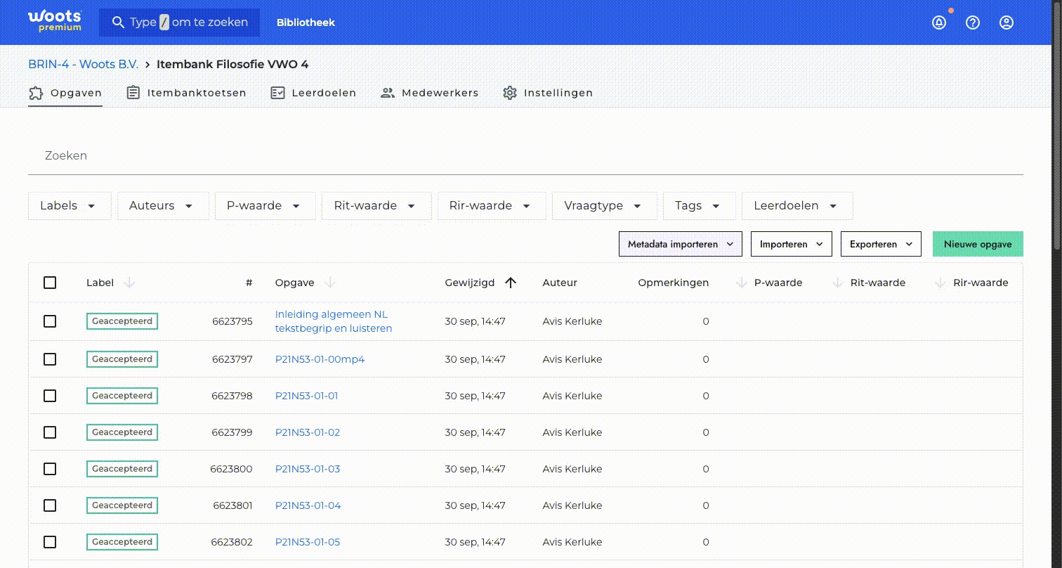Click item number 6623802
The image size is (1062, 568).
[x=232, y=542]
